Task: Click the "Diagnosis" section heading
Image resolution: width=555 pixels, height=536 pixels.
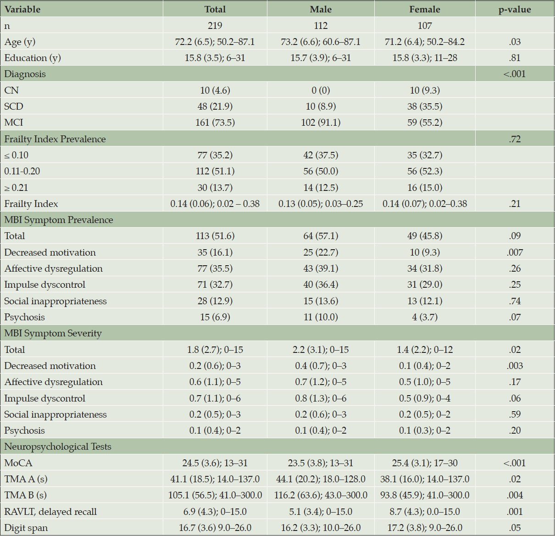Action: point(25,74)
